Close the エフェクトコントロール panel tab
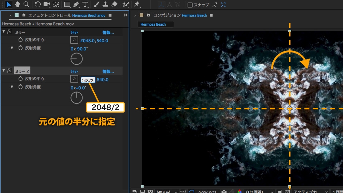 10,15
